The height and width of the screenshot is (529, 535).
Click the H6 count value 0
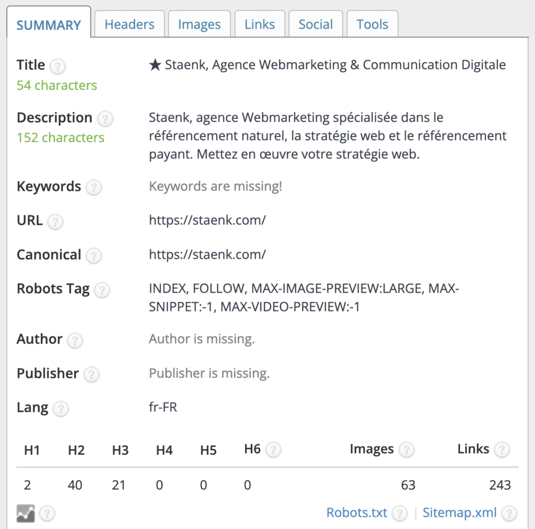click(x=247, y=485)
